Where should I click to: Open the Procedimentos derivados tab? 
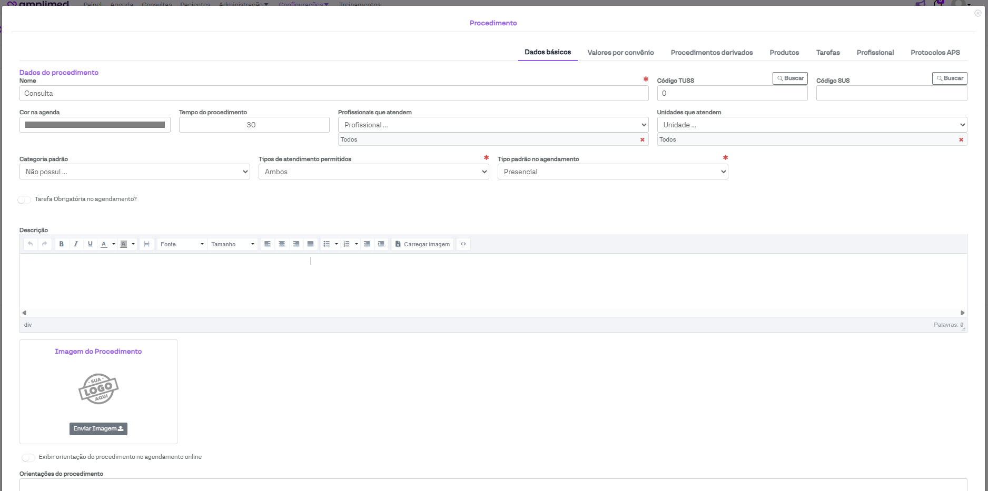pyautogui.click(x=712, y=53)
